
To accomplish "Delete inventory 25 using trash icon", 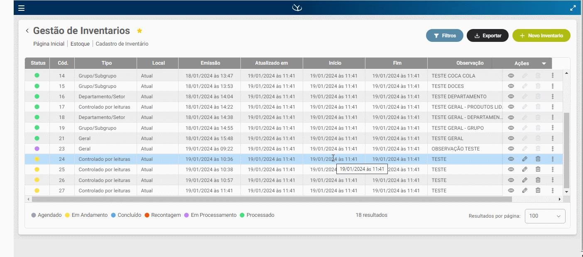I will [x=538, y=169].
